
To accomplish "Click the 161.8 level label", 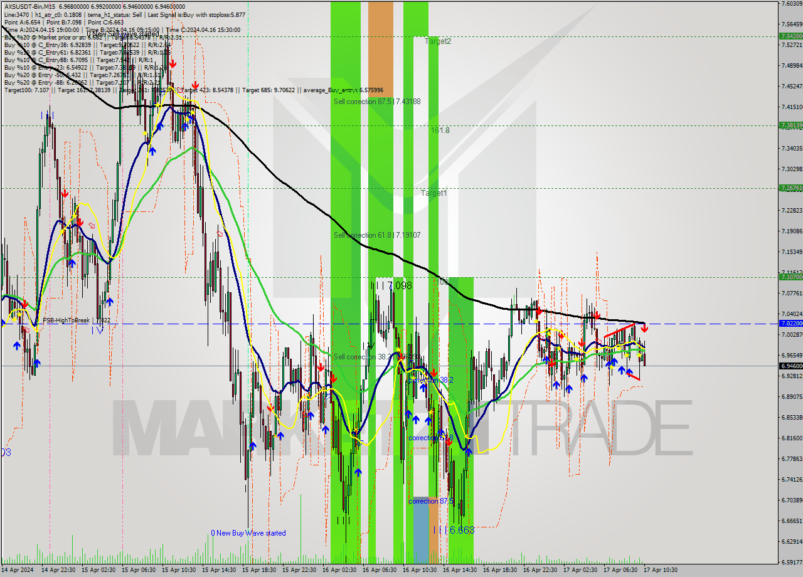I will tap(440, 130).
